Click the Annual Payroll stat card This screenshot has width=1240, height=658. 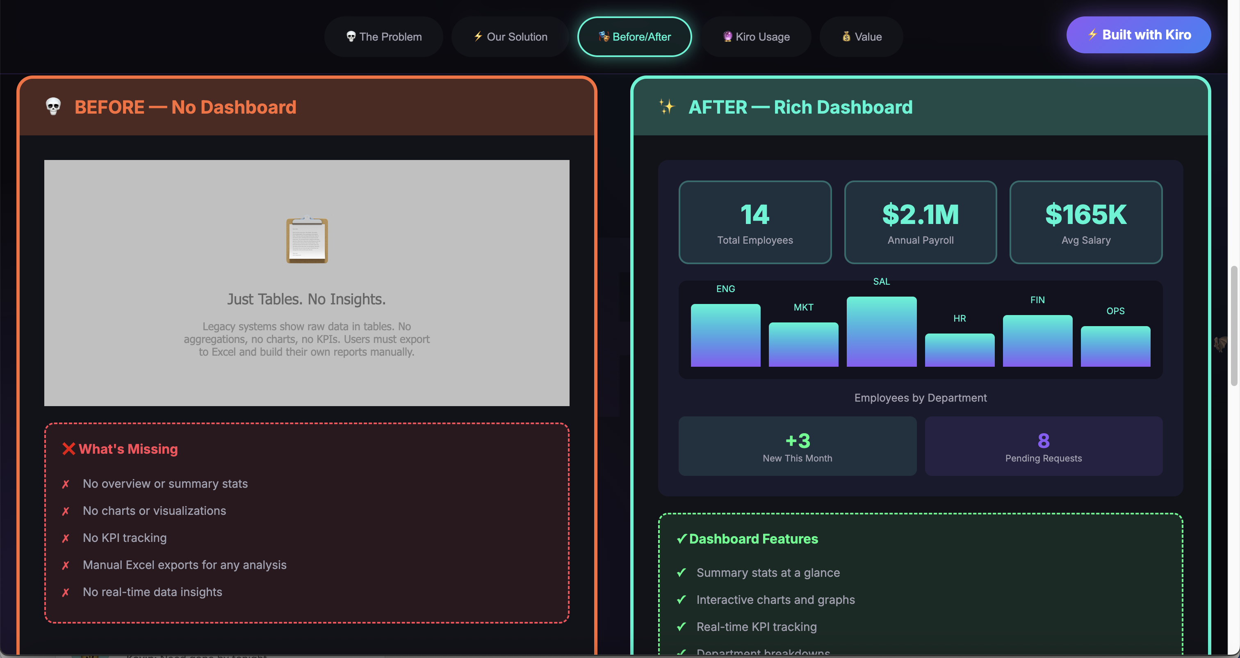click(920, 222)
